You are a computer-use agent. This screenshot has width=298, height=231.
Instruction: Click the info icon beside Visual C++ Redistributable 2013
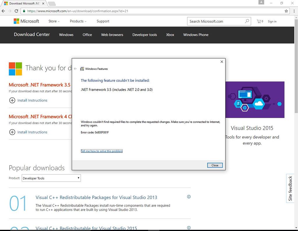pyautogui.click(x=189, y=197)
